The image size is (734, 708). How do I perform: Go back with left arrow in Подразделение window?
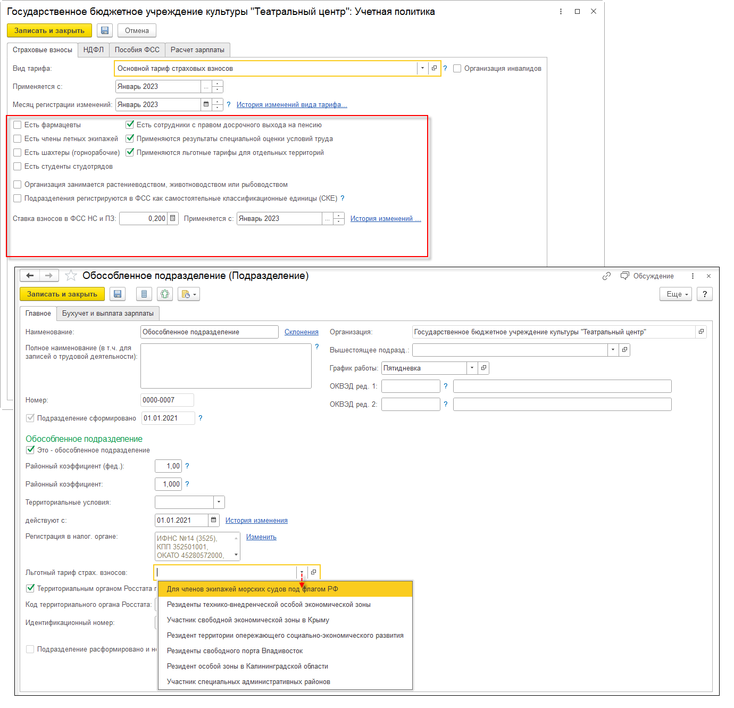point(30,275)
